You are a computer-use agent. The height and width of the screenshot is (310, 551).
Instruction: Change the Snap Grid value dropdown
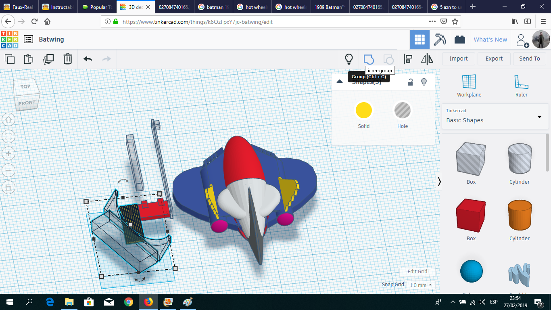(420, 285)
